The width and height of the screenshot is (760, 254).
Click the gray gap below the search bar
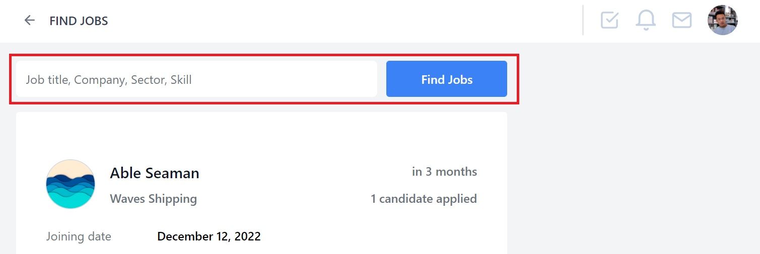[261, 108]
